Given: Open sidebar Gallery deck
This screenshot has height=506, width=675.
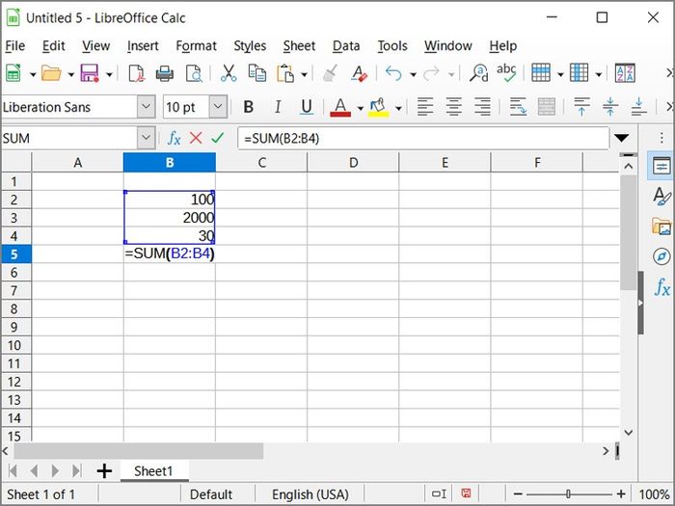Looking at the screenshot, I should point(661,226).
